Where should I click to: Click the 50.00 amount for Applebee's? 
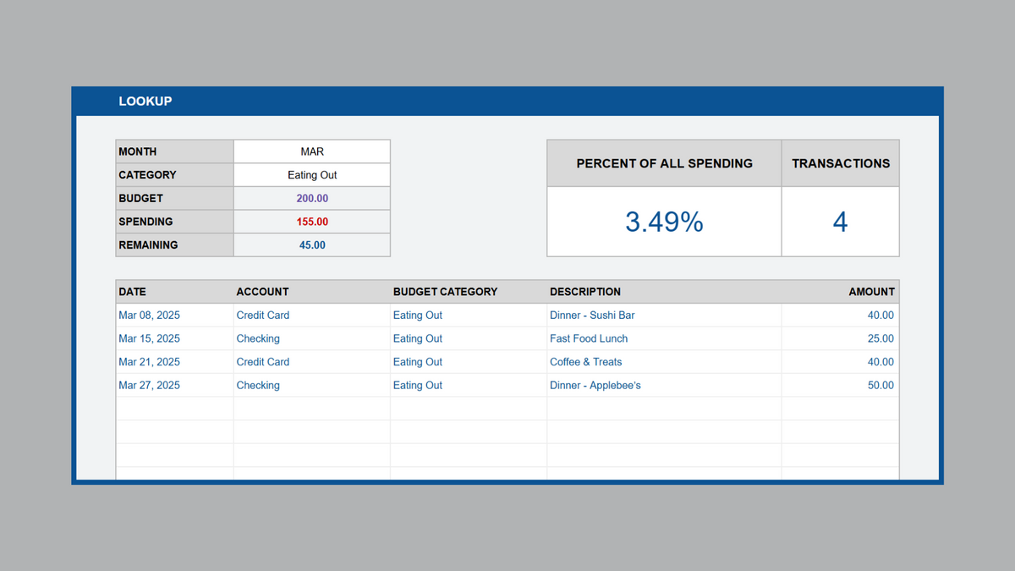[881, 385]
